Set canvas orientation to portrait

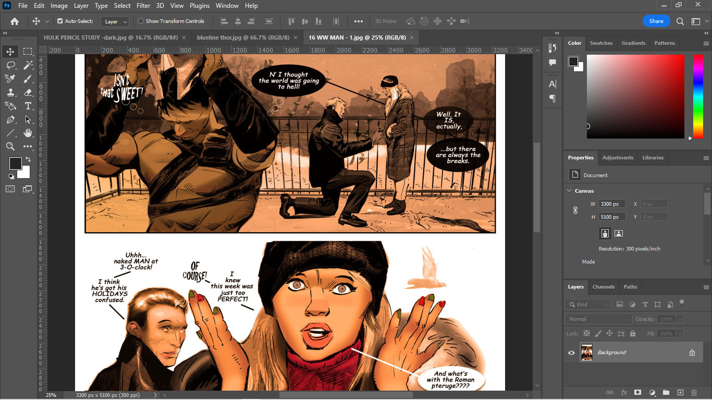[x=605, y=233]
